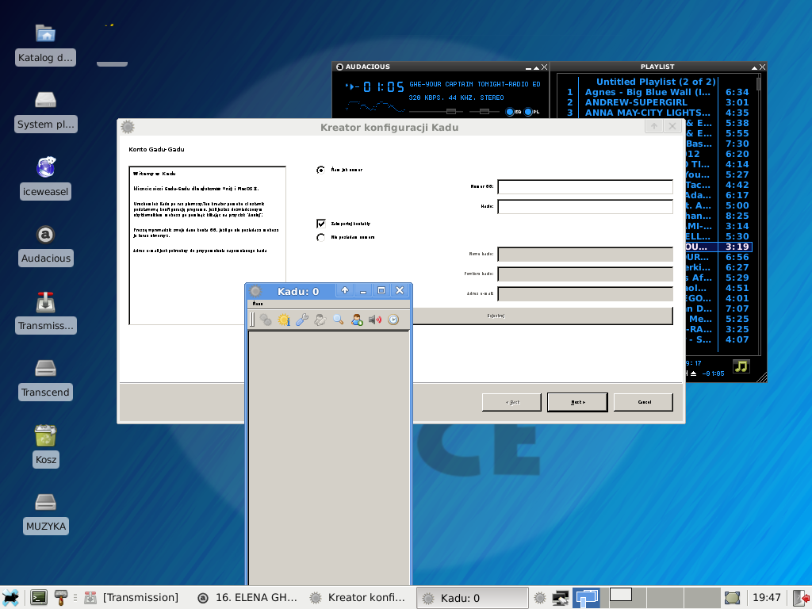Viewport: 812px width, 609px height.
Task: Select the 'Mam już numer' radio button
Action: 320,170
